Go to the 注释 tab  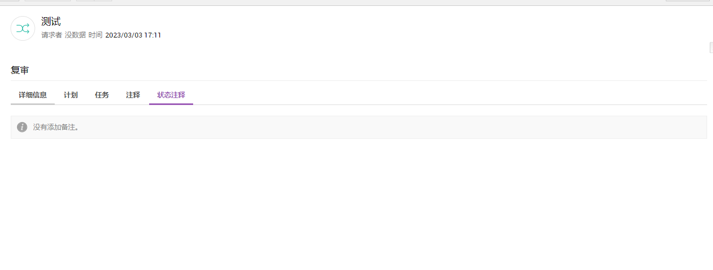coord(133,95)
